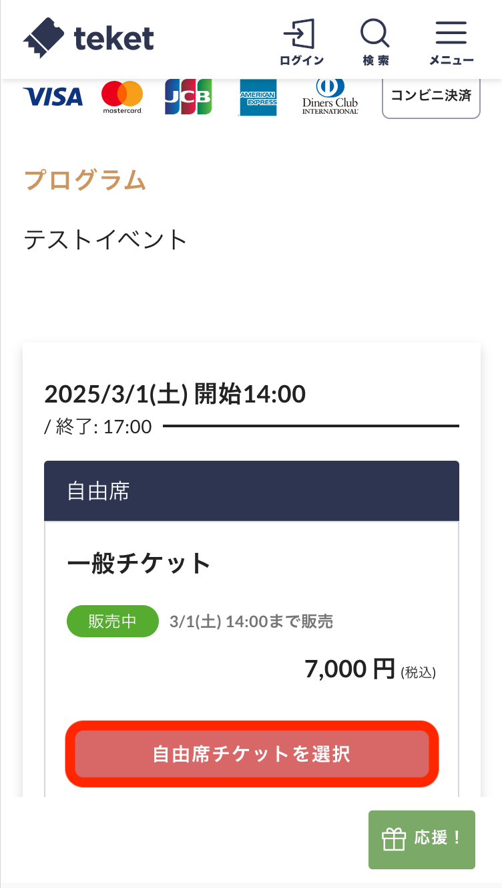Click the 2025/3/1(土) 開始14:00 date heading

point(175,394)
